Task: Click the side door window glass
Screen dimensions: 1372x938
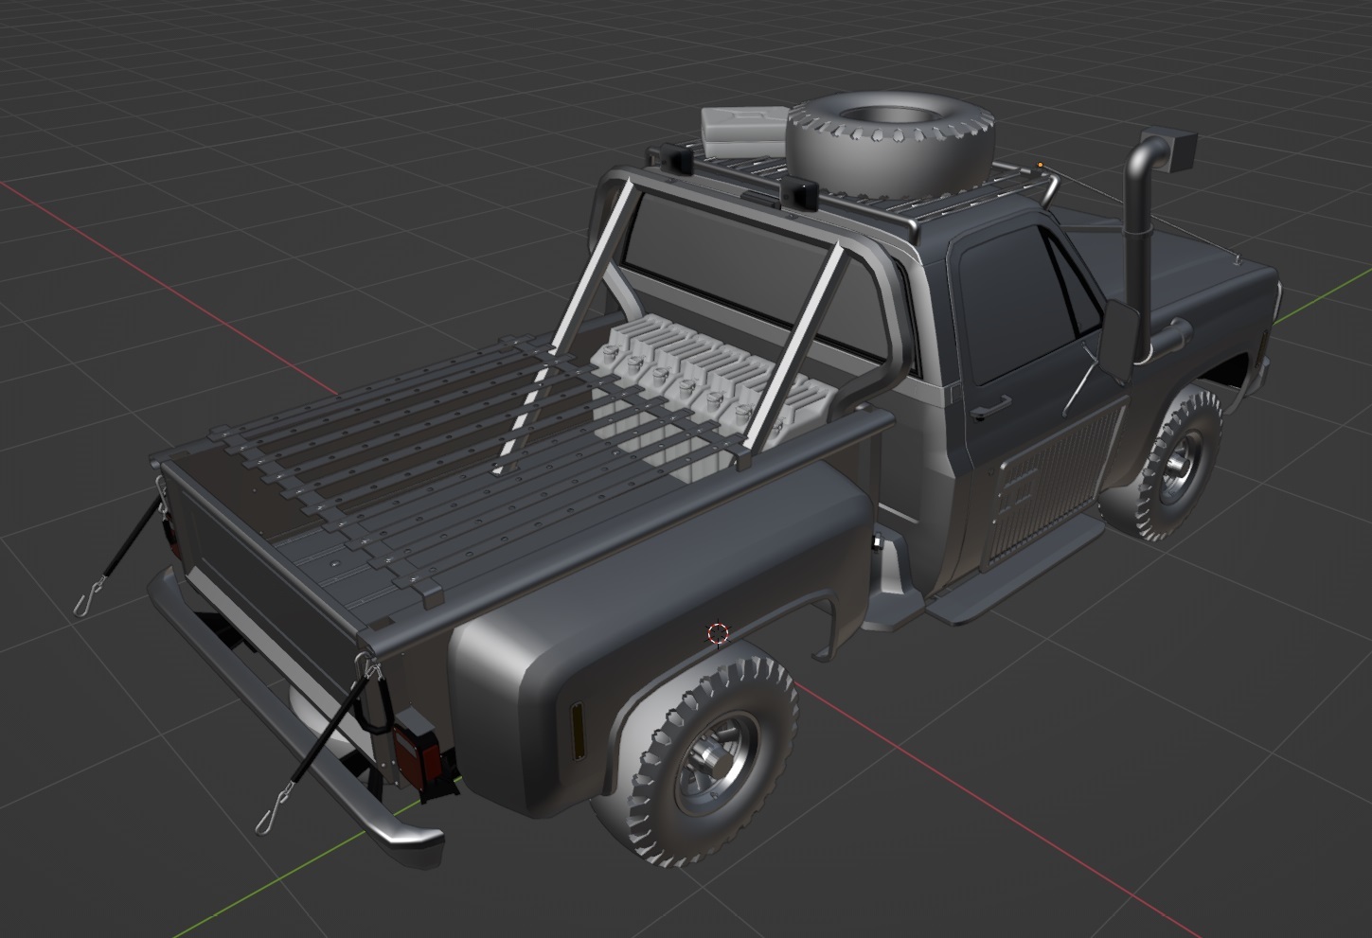Action: (1008, 303)
